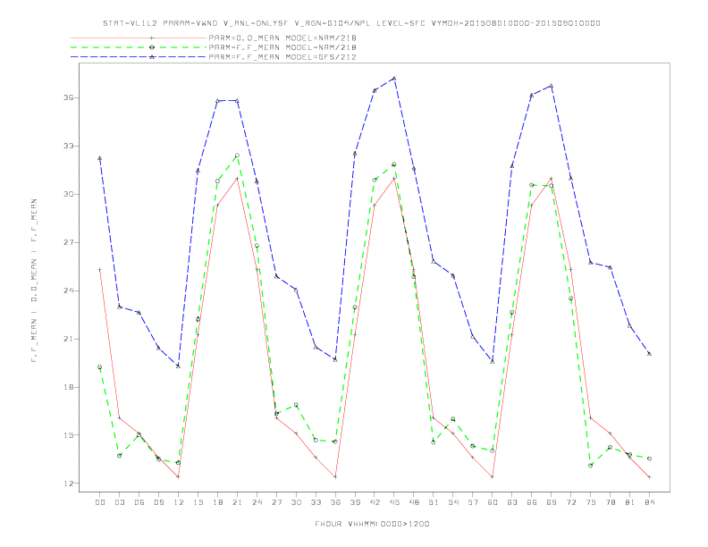Click the blue dashed line sample in legend
Screen dimensions: 708x547
(139, 57)
